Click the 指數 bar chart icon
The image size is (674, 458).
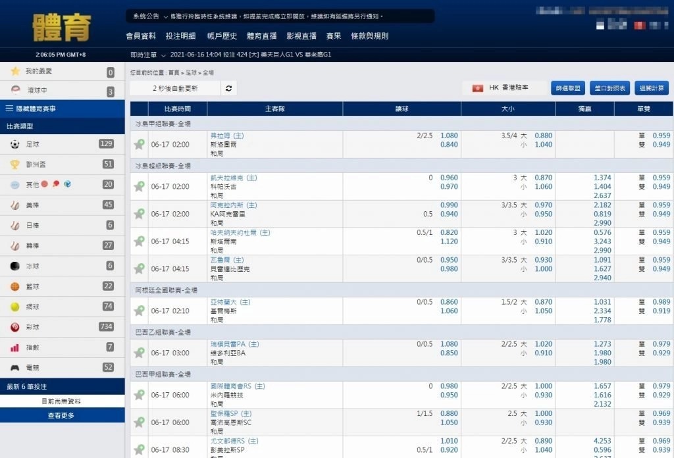coord(15,347)
